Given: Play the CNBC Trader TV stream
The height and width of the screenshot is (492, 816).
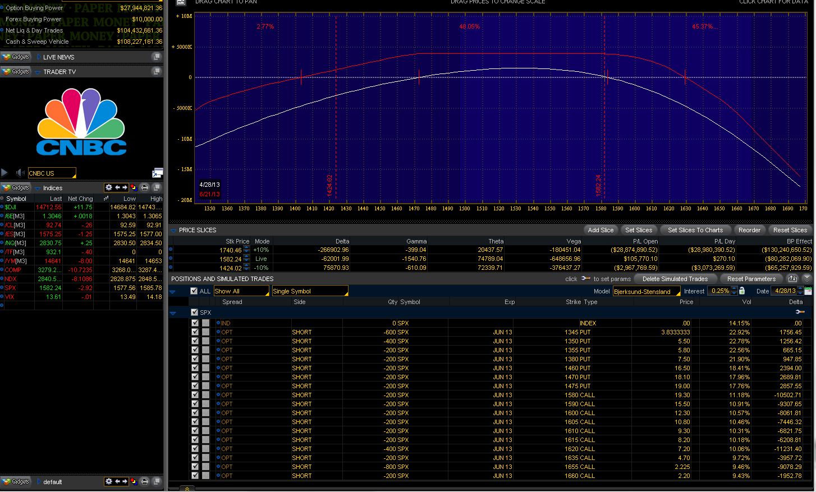Looking at the screenshot, I should click(4, 173).
